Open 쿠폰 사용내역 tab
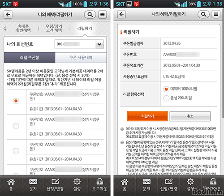 [x=81, y=57]
